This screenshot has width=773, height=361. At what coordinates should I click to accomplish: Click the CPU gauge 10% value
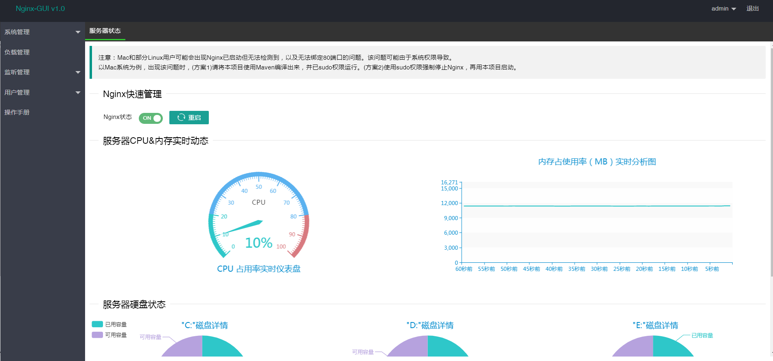click(258, 243)
